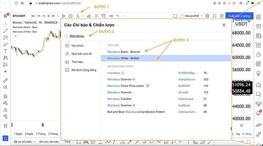Open the Ghi chú văn bản tab

point(49,141)
